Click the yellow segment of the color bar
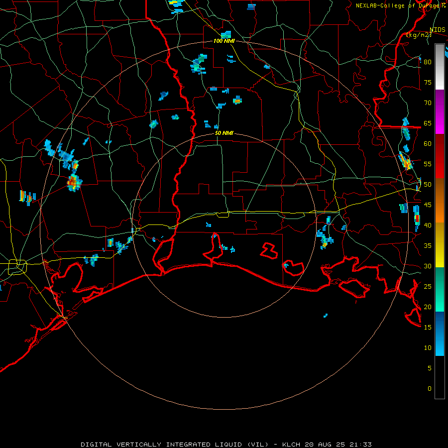 tap(440, 245)
